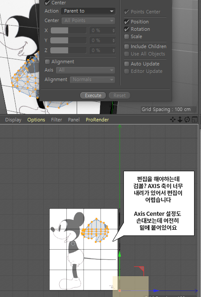Image resolution: width=201 pixels, height=297 pixels.
Task: Open the Alignment dropdown 'Normals'
Action: click(93, 79)
